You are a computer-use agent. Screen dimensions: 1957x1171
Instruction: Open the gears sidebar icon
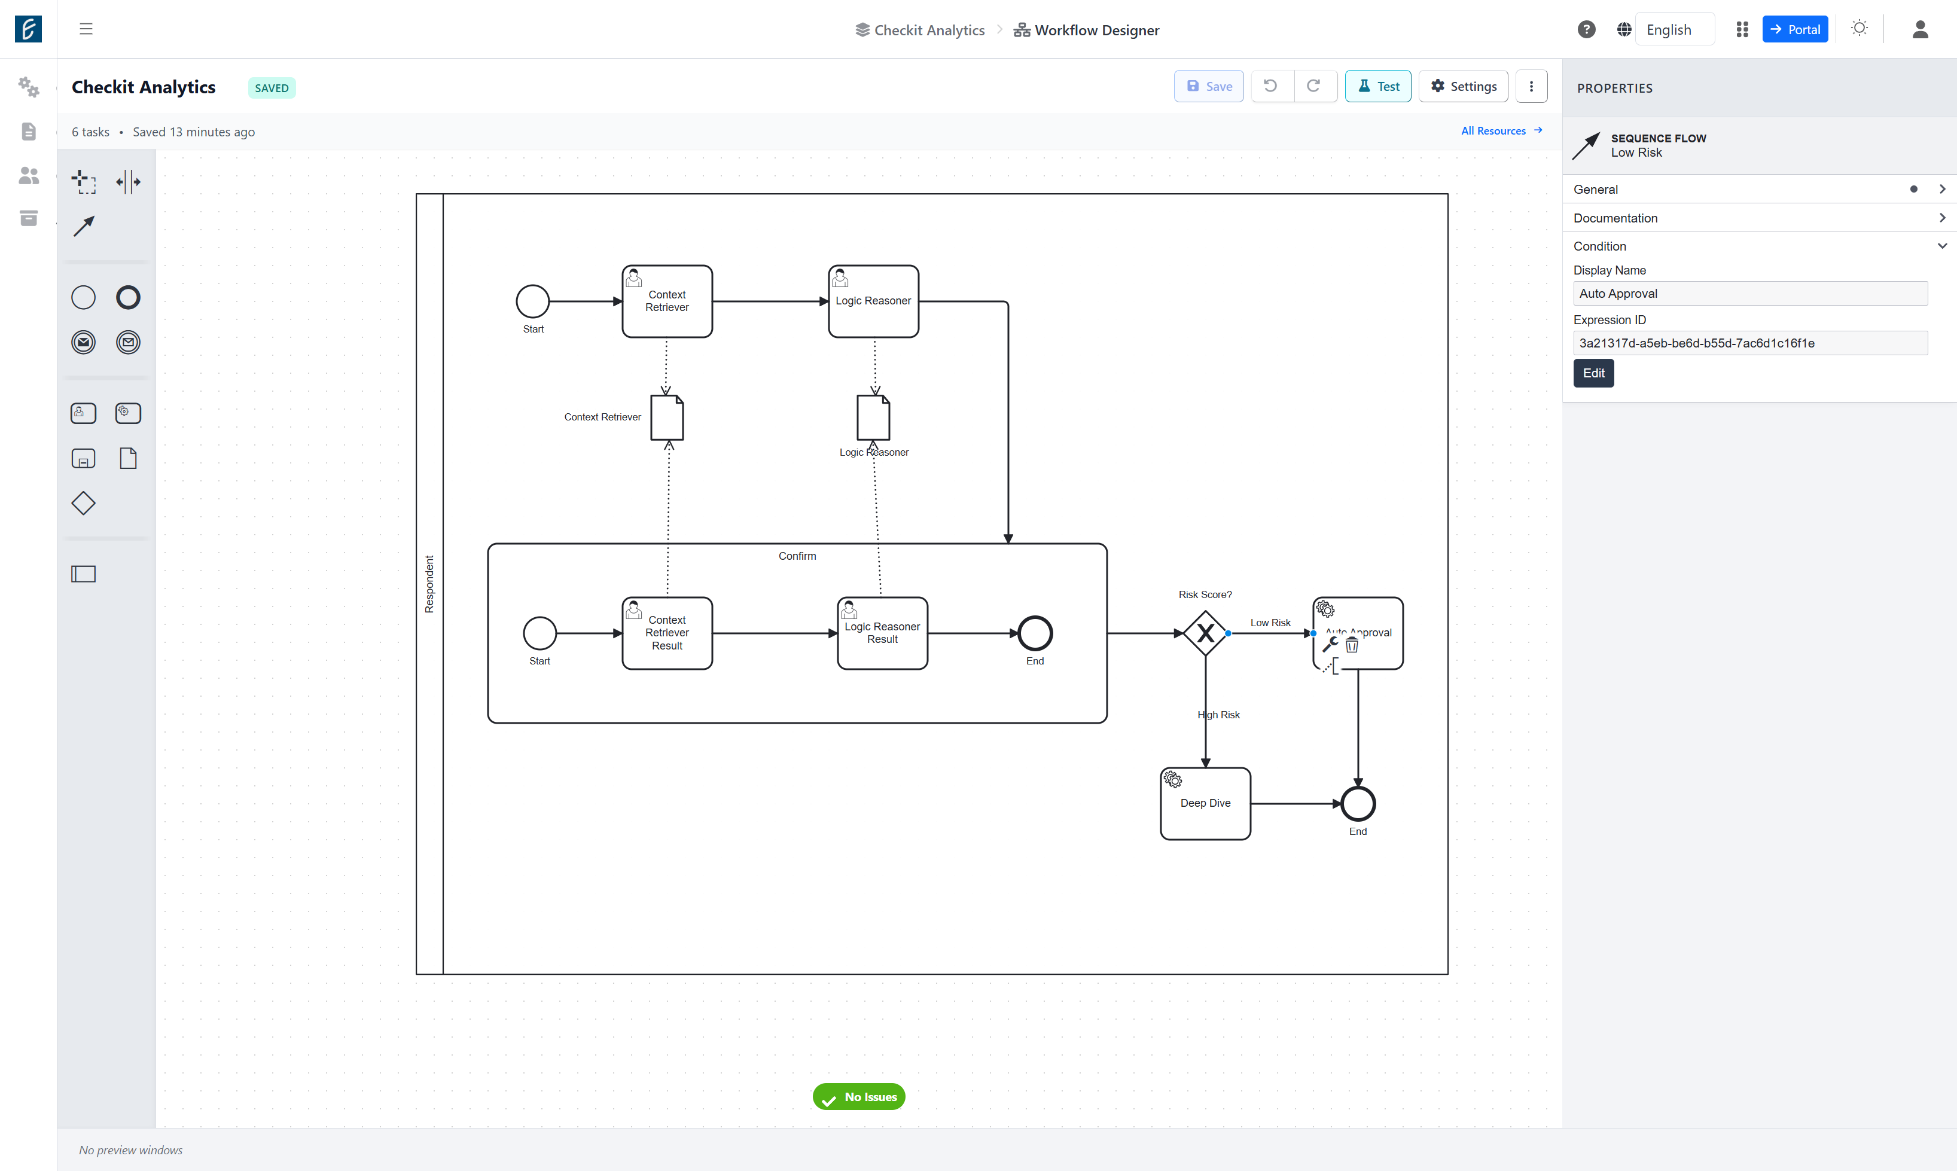pos(28,87)
